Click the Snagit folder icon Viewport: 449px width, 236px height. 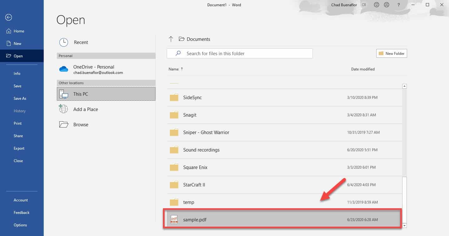coord(174,115)
